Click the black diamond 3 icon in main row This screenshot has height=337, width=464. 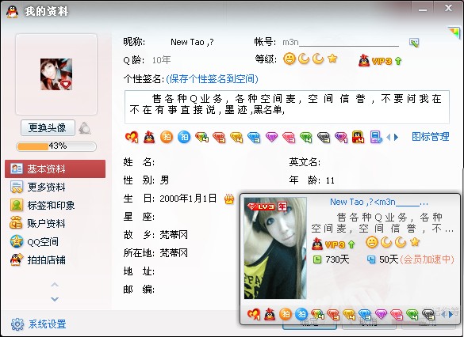point(324,137)
